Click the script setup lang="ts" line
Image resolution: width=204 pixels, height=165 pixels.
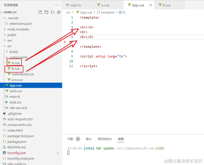click(x=103, y=56)
